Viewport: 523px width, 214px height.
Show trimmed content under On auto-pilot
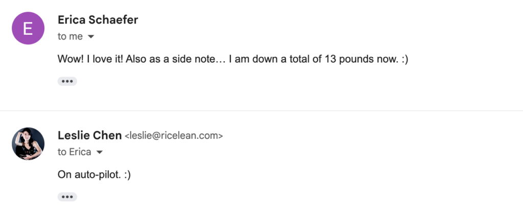tap(67, 197)
